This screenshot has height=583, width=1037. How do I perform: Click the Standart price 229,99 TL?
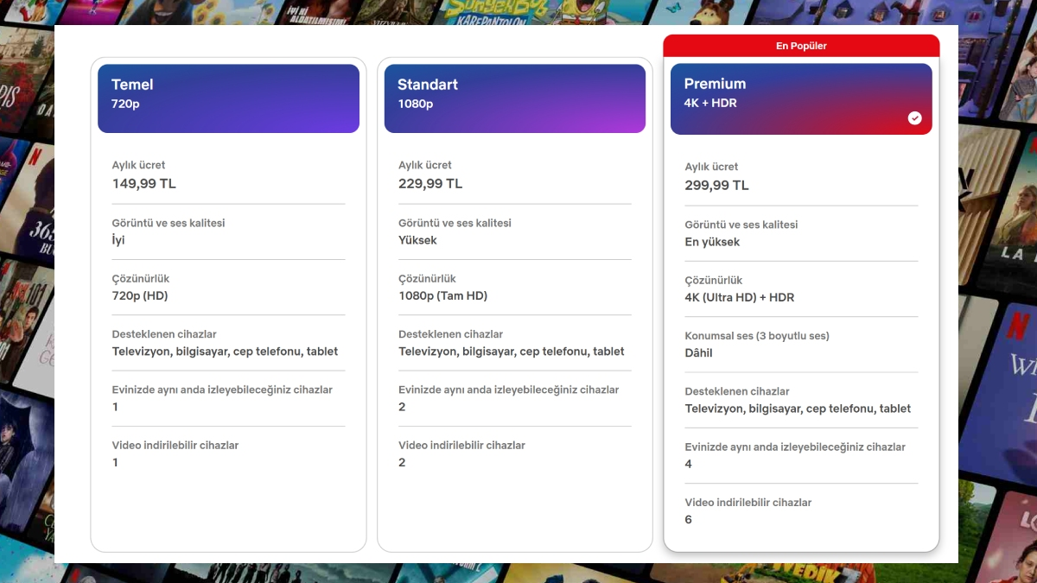430,183
